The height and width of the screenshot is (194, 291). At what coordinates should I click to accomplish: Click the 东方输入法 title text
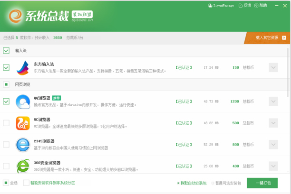point(44,64)
